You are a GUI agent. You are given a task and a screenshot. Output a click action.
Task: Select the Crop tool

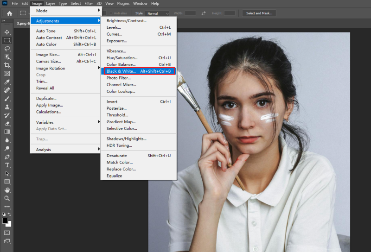click(7, 65)
